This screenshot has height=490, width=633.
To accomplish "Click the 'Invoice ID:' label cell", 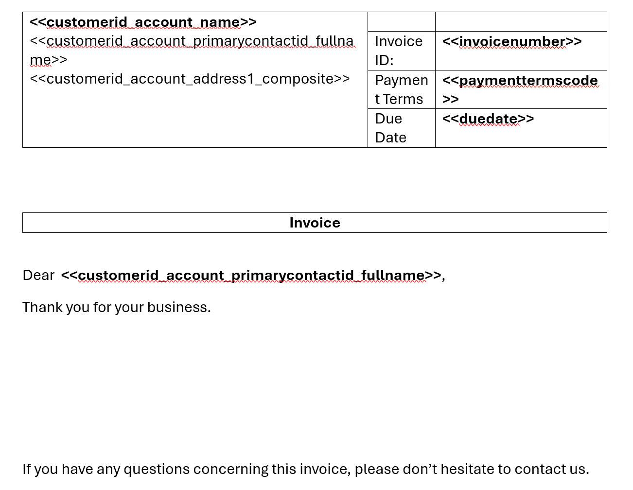I will 399,51.
